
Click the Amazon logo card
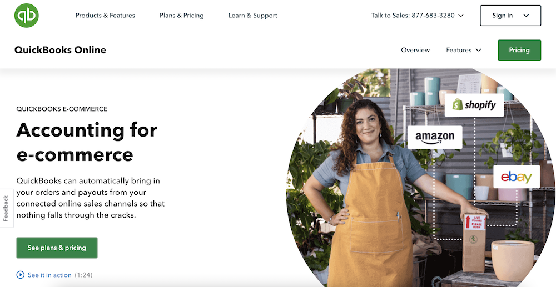point(435,137)
